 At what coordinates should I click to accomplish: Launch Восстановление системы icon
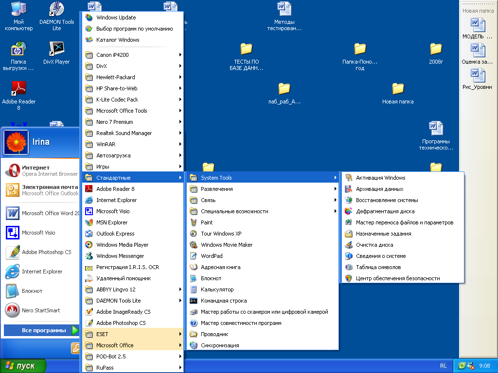tap(348, 200)
